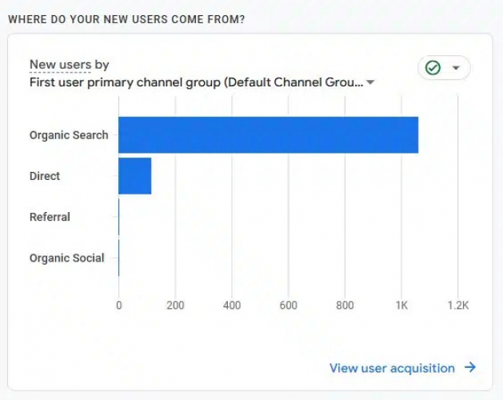
Task: Open the View user acquisition link
Action: 392,368
